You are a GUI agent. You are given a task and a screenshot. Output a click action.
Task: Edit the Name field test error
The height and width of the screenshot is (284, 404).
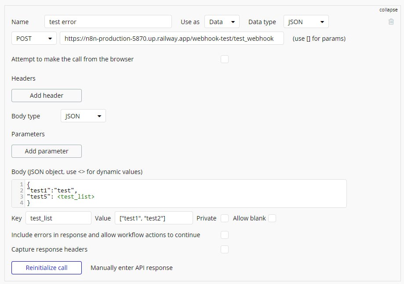point(108,22)
